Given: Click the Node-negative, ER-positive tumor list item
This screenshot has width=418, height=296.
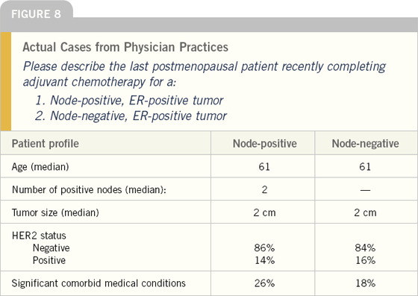Looking at the screenshot, I should [131, 116].
